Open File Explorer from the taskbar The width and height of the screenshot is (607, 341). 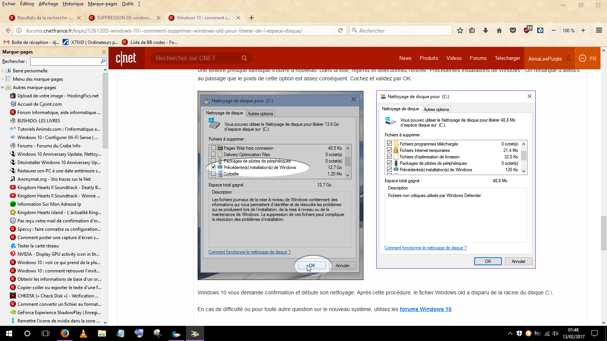pyautogui.click(x=102, y=333)
